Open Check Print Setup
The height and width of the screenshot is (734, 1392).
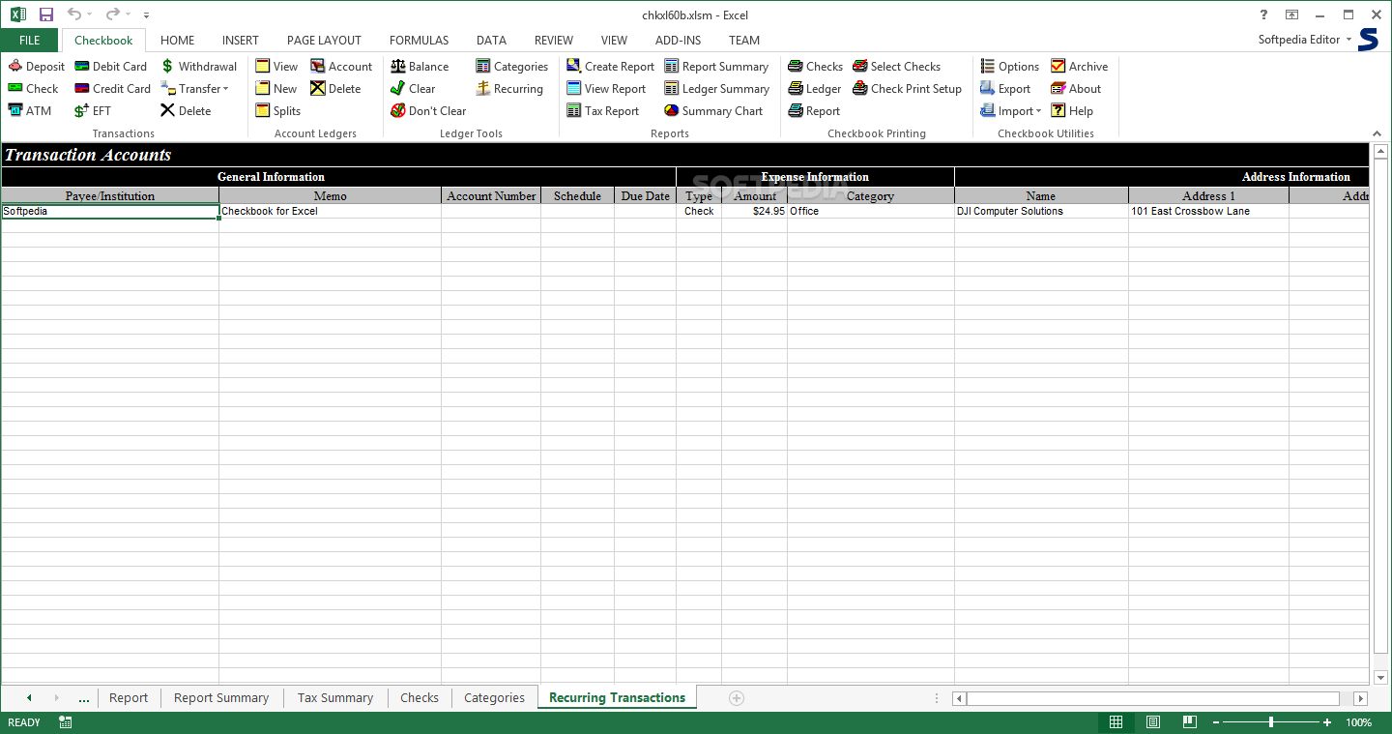pyautogui.click(x=907, y=89)
